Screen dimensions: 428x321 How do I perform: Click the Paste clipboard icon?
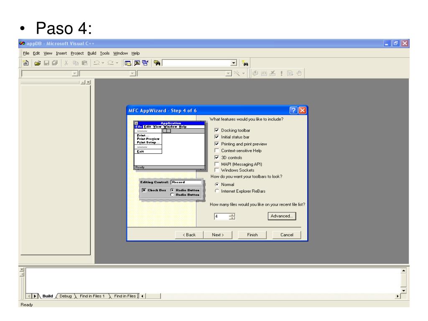click(84, 63)
